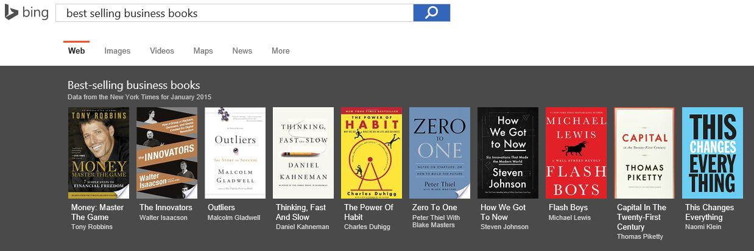The height and width of the screenshot is (251, 754).
Task: Open This Changes Everything title link
Action: coord(709,212)
